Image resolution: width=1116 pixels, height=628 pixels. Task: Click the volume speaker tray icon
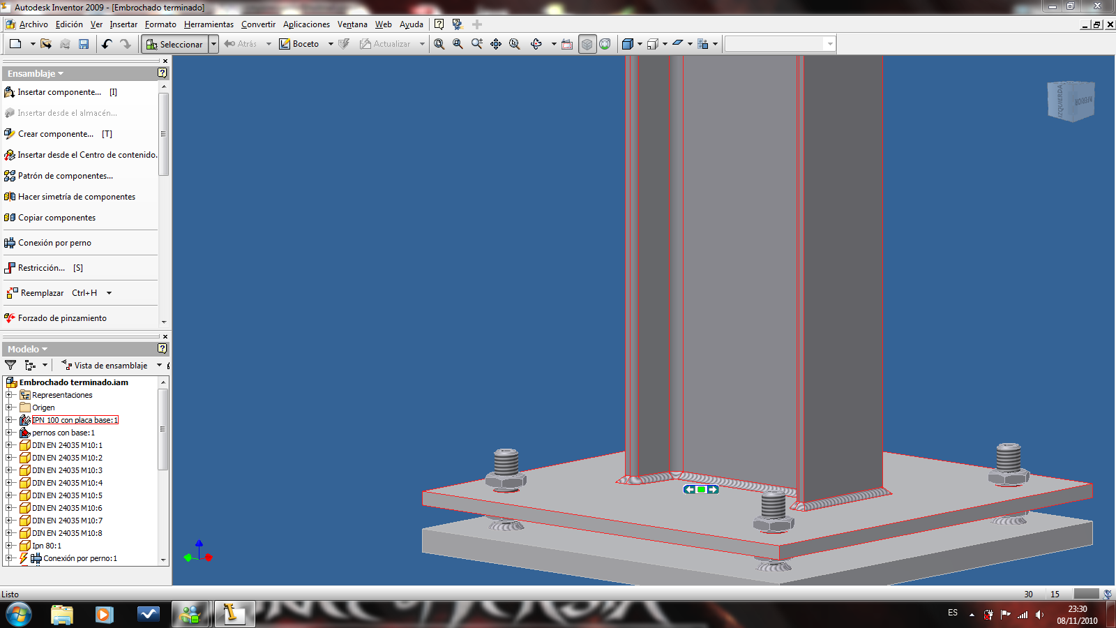1039,615
